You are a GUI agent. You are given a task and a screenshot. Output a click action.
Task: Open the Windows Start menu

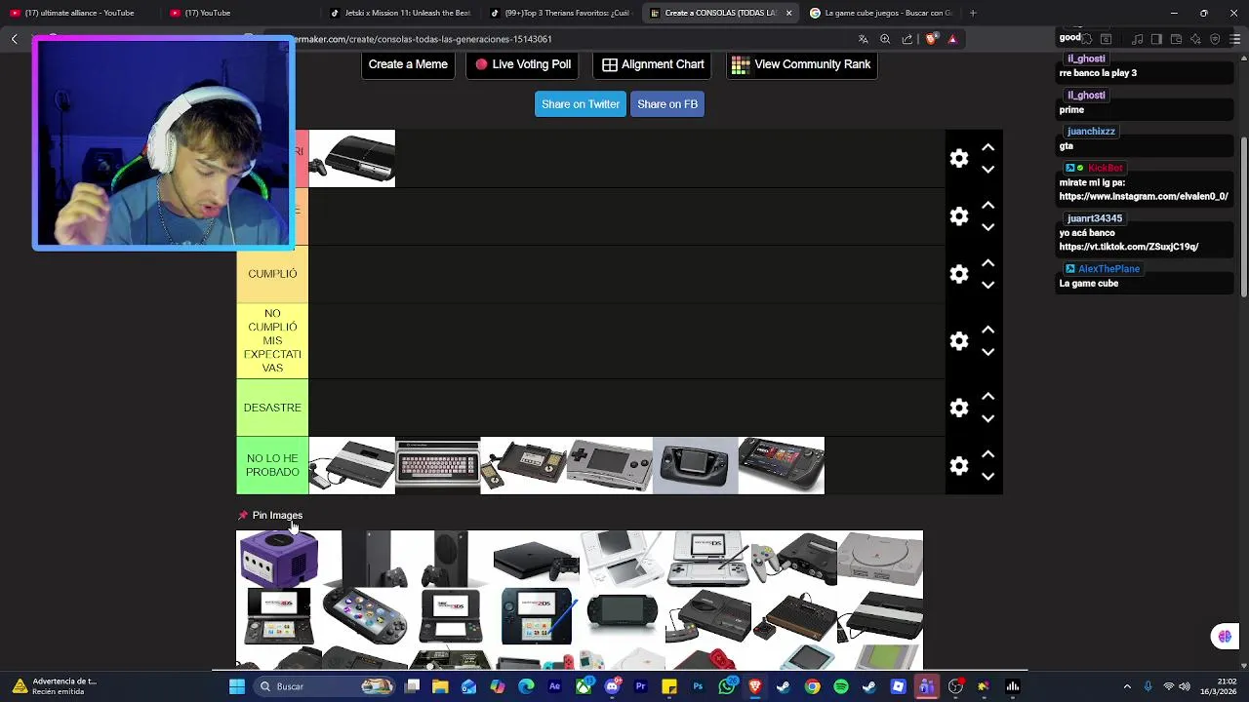[236, 686]
